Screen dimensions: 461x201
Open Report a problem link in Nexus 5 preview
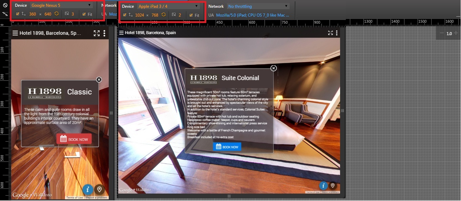point(97,198)
